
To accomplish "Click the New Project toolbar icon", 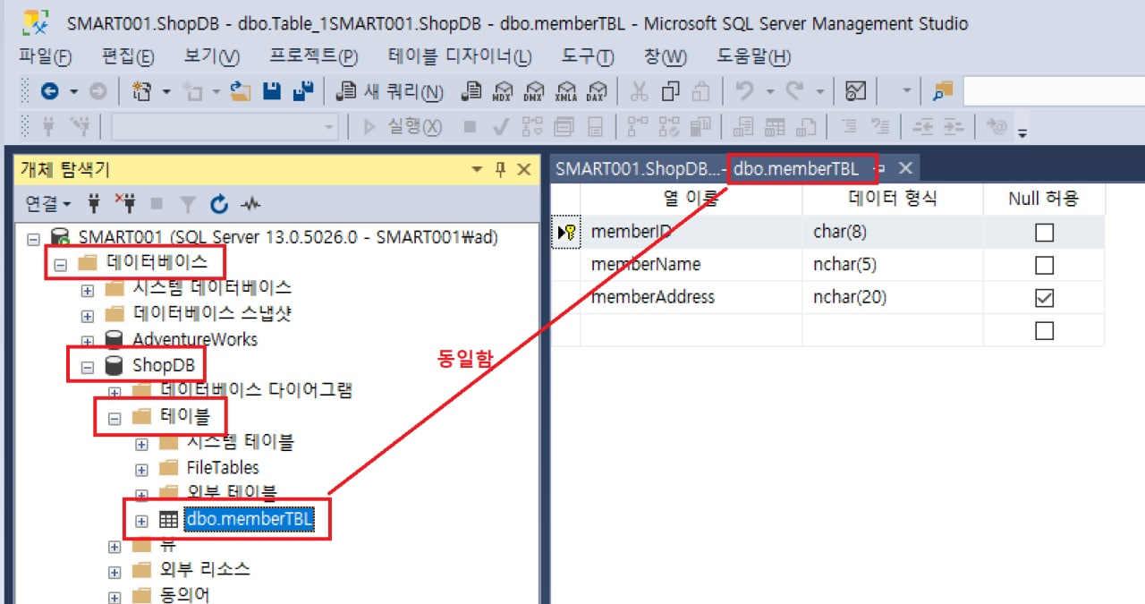I will point(142,91).
